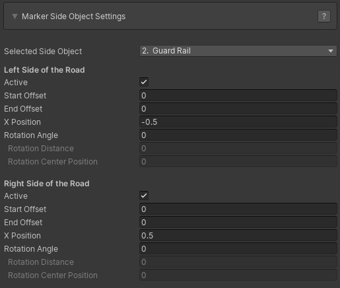Click right side Rotation Angle field
This screenshot has width=340, height=288.
tap(238, 249)
